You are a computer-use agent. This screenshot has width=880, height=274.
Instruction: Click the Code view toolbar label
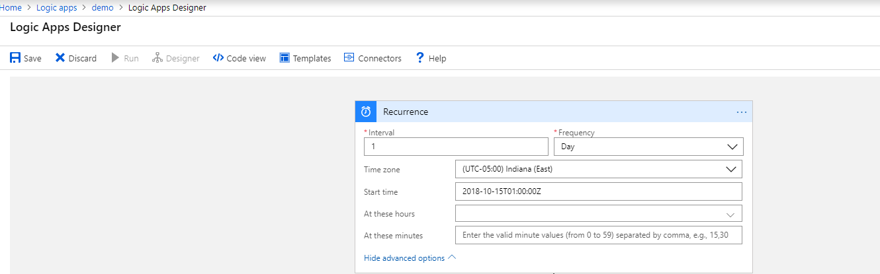coord(246,59)
